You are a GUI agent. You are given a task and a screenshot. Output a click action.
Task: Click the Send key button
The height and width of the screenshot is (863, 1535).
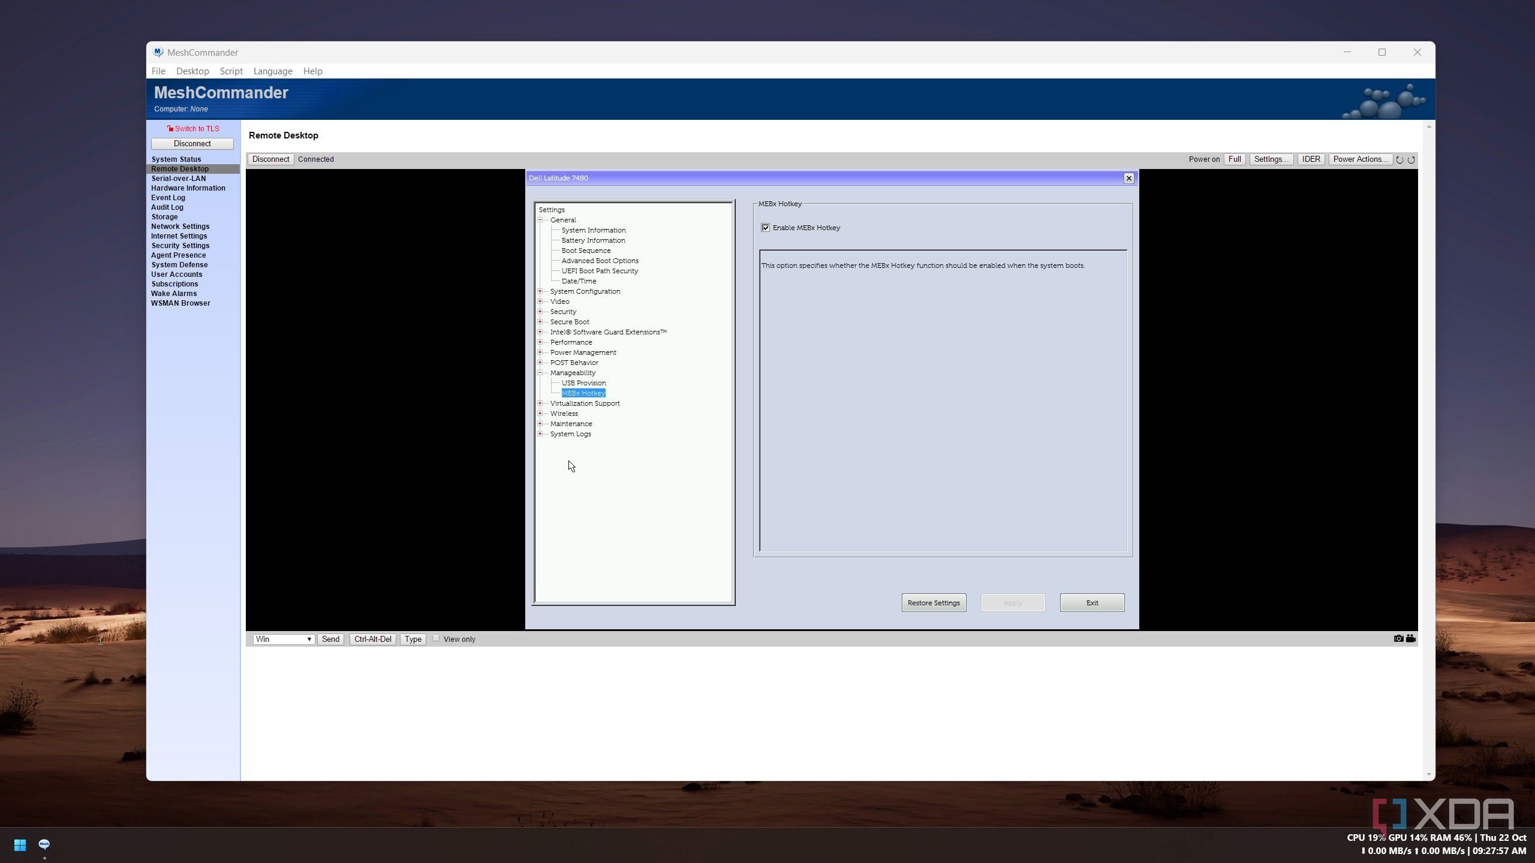[330, 639]
